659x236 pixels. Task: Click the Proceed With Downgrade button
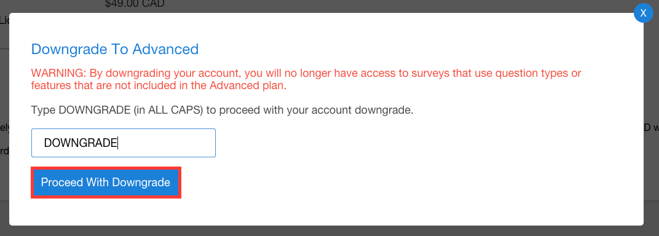click(106, 183)
